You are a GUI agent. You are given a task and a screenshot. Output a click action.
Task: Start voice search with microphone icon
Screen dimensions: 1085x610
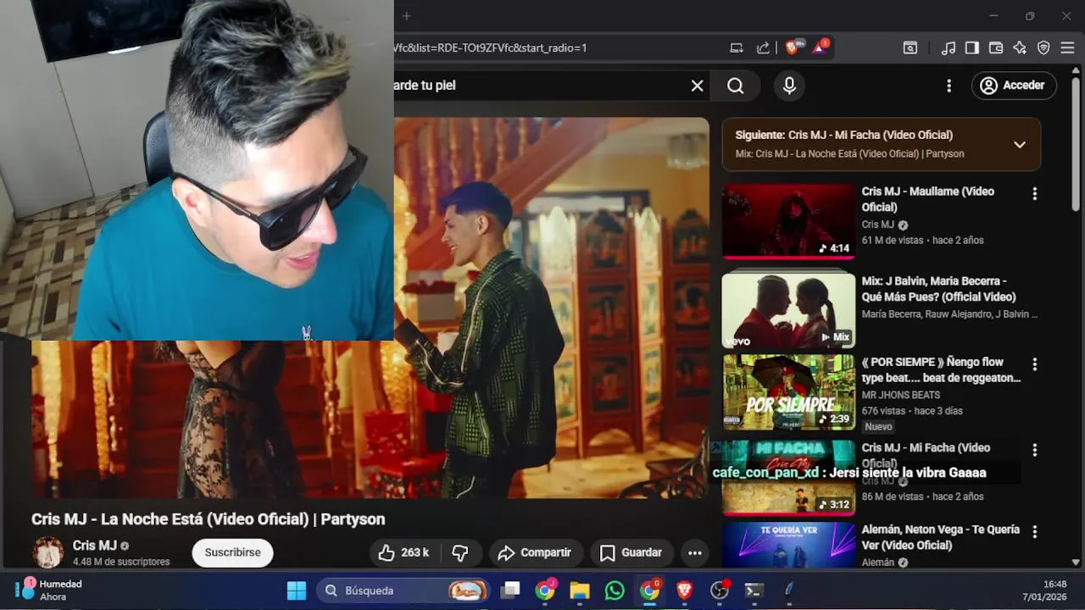789,86
